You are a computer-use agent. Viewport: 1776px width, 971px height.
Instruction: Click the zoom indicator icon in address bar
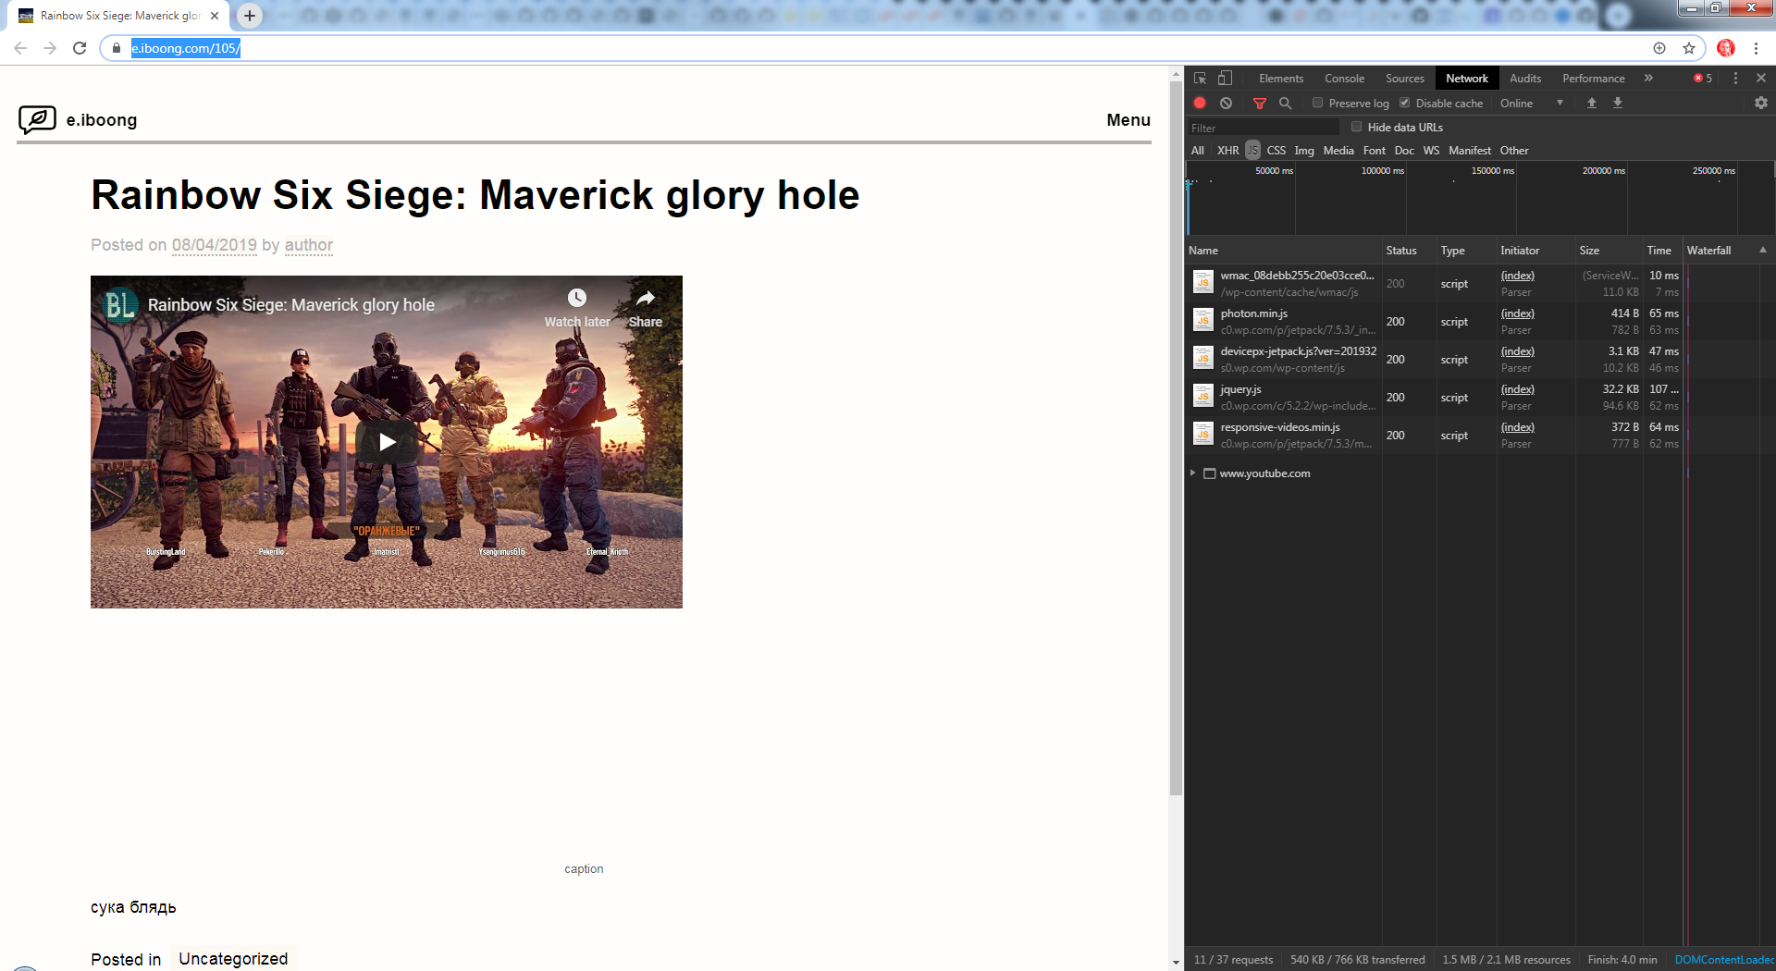click(1659, 48)
